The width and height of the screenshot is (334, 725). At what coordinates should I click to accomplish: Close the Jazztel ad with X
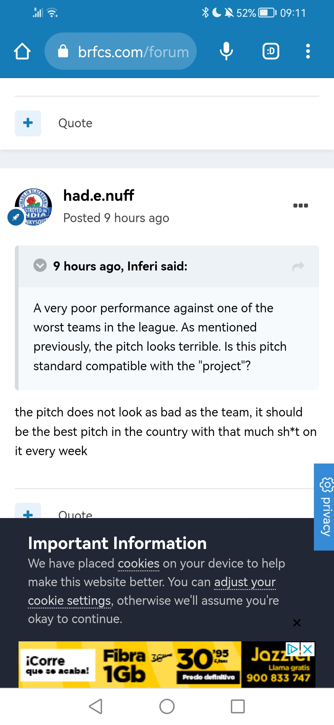(x=308, y=649)
